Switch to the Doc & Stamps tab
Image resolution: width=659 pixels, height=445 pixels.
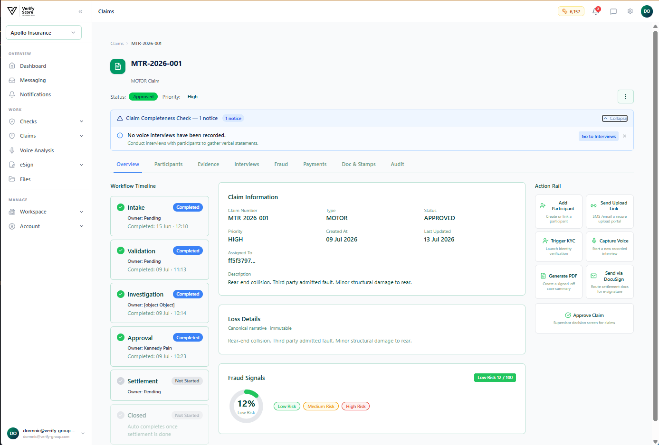pyautogui.click(x=359, y=164)
